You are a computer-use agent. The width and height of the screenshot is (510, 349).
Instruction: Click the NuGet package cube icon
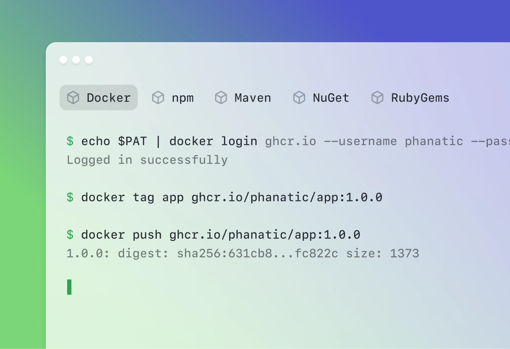[x=299, y=98]
